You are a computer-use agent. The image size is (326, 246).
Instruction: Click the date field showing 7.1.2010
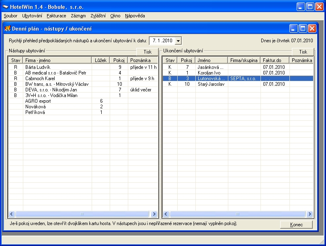click(162, 41)
